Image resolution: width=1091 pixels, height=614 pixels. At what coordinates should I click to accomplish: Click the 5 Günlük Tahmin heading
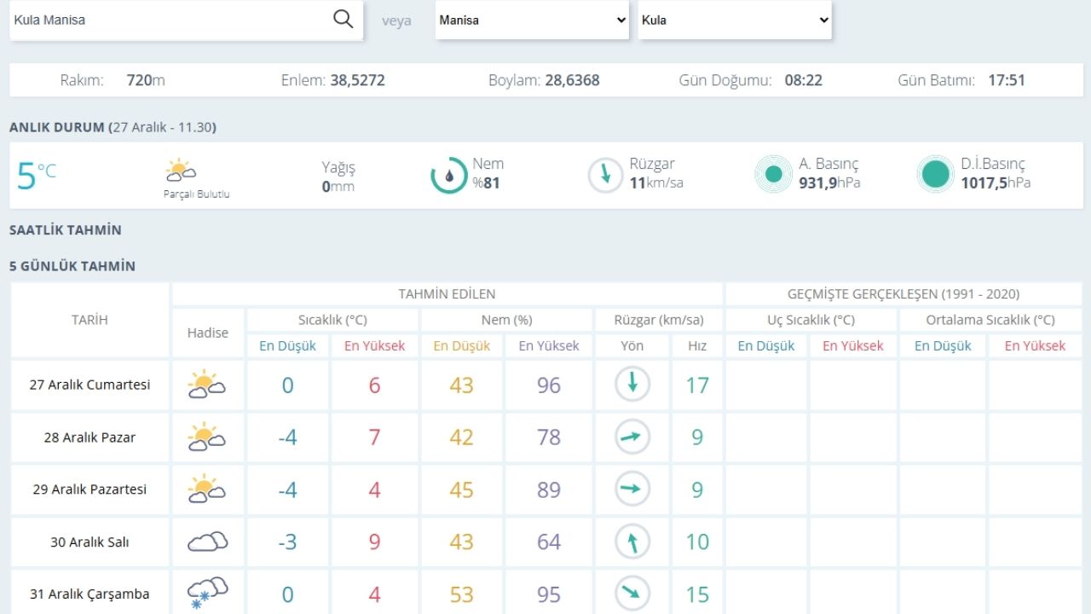(72, 266)
